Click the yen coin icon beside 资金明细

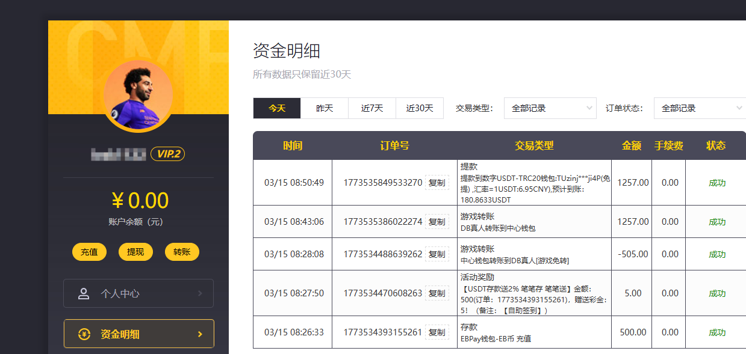pyautogui.click(x=84, y=334)
